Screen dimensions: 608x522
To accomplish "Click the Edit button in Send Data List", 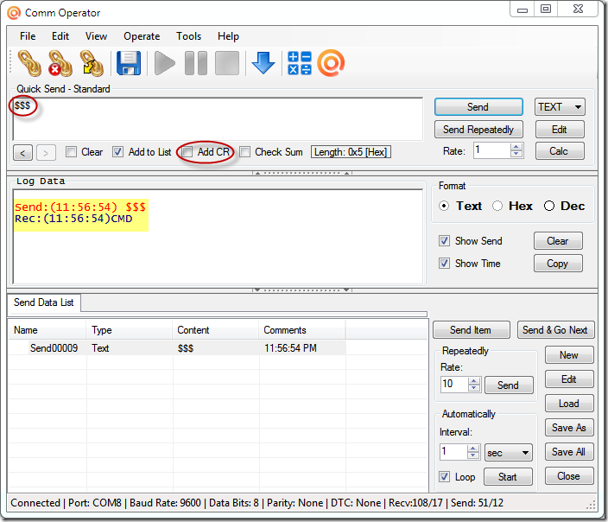I will point(569,379).
